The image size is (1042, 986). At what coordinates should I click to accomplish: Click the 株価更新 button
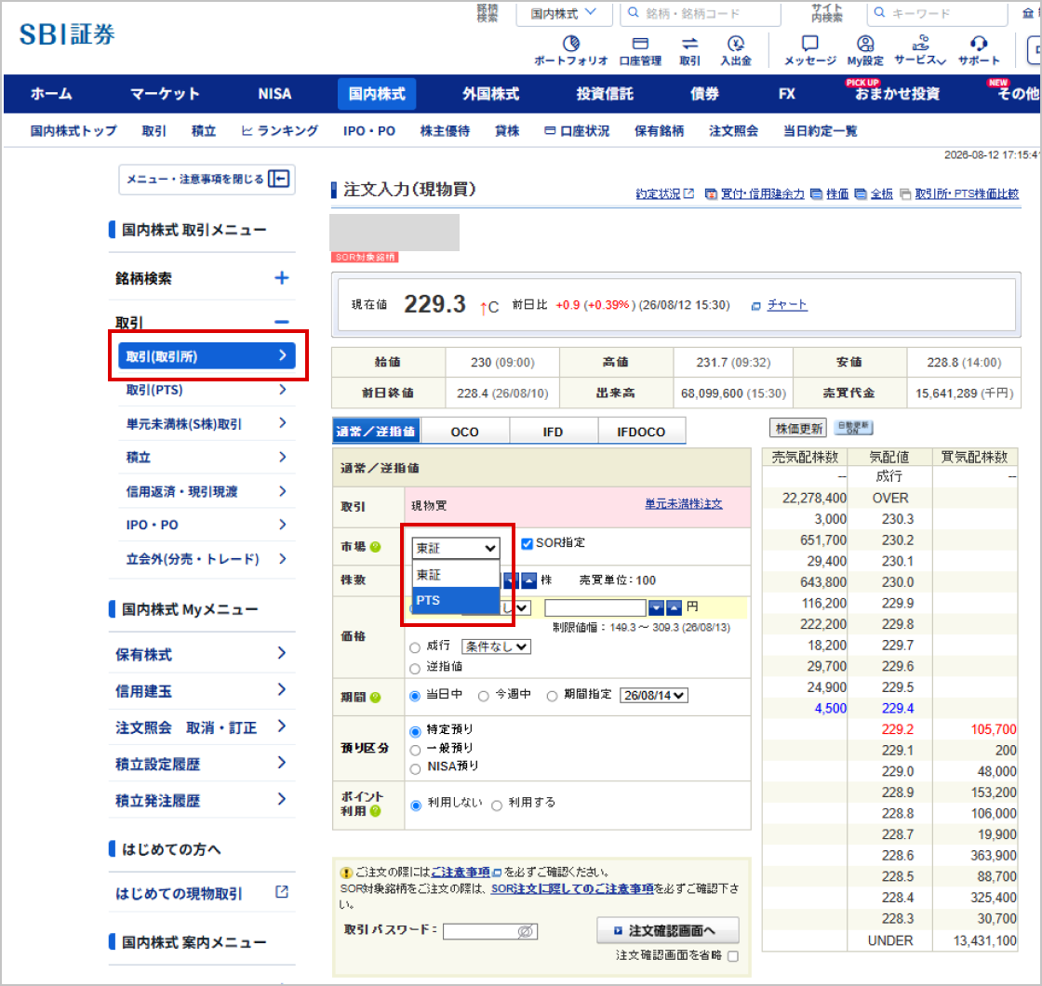pos(799,429)
